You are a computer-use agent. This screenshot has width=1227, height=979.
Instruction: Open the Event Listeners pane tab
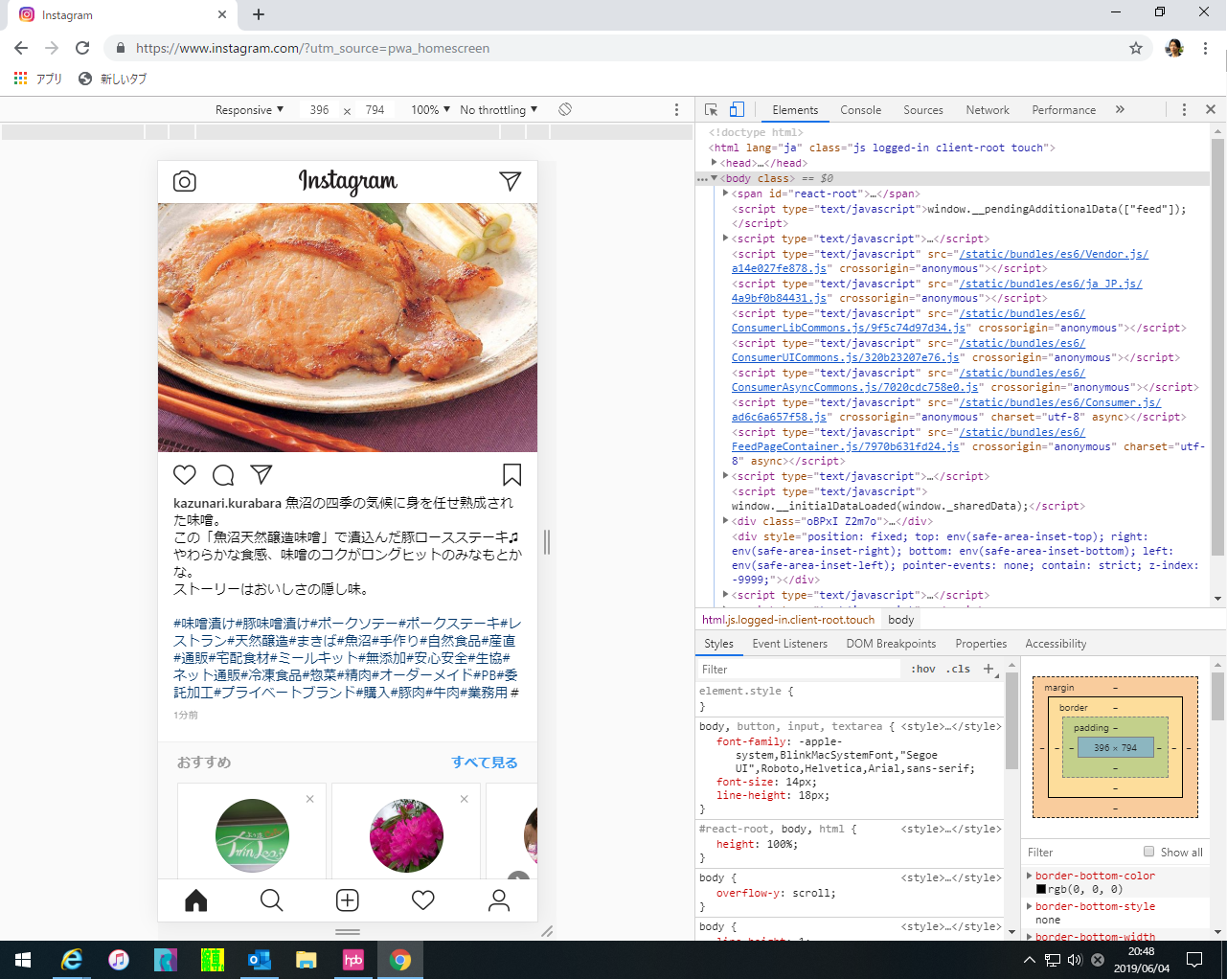click(790, 644)
